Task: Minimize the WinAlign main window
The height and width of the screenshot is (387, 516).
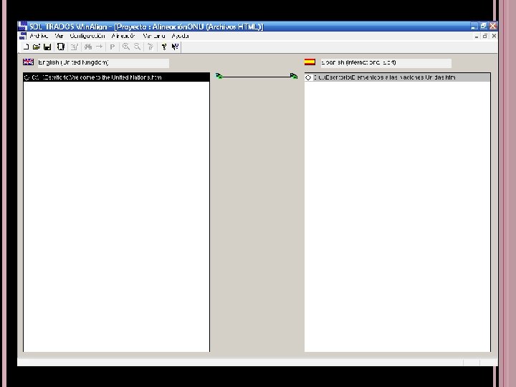Action: 474,26
